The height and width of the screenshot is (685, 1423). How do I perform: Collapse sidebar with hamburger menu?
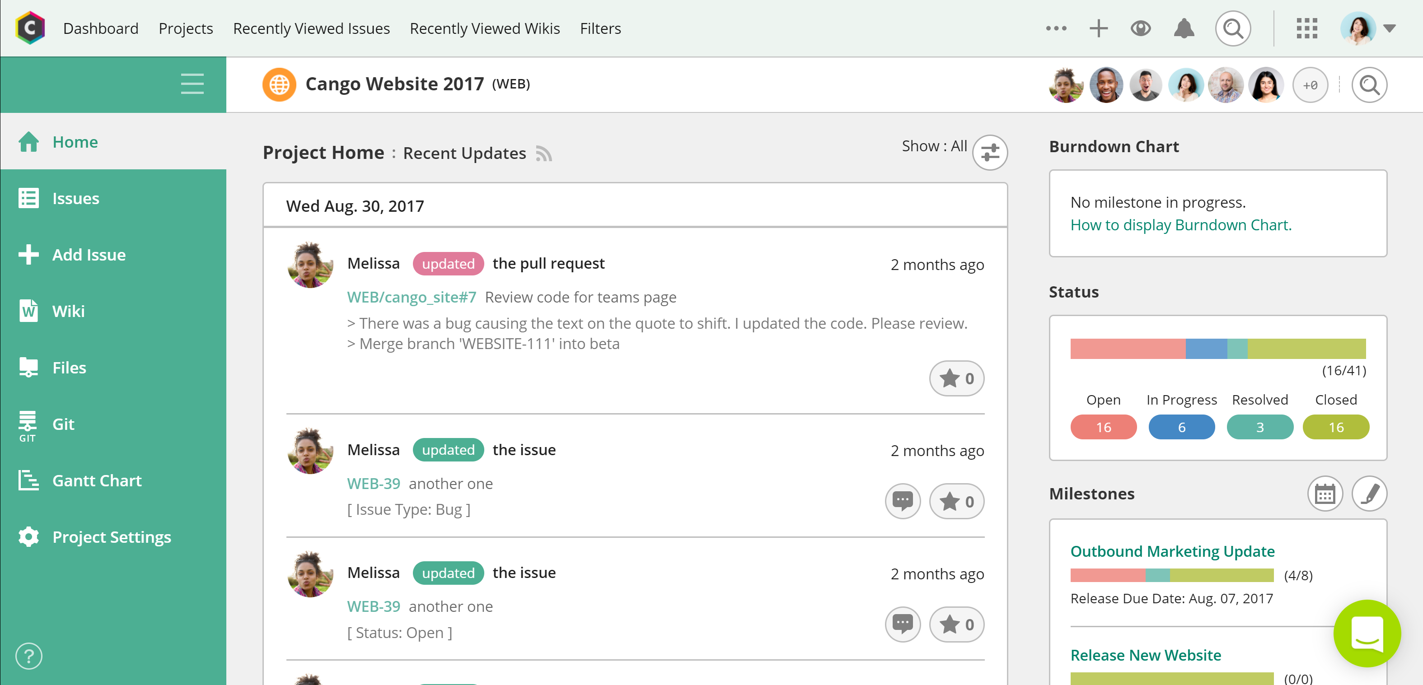pos(192,84)
